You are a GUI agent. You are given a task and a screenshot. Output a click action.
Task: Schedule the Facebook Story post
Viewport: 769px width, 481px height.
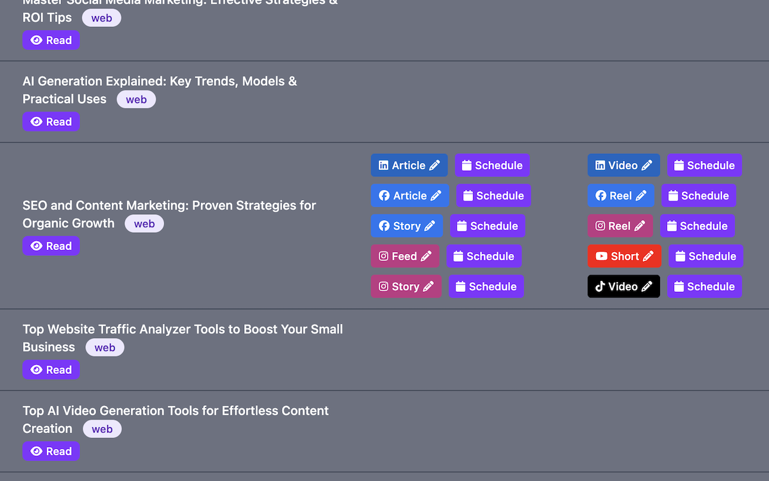487,226
